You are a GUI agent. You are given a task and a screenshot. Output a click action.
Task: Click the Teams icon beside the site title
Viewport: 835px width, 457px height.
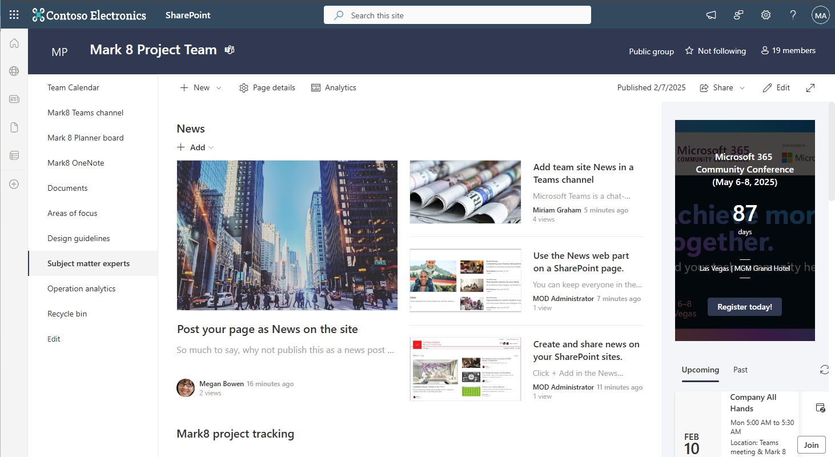[x=229, y=50]
